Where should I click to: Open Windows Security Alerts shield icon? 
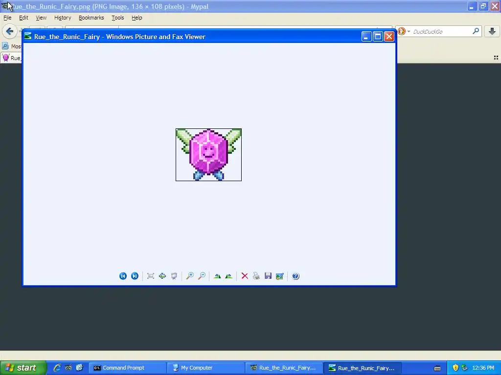pos(455,368)
